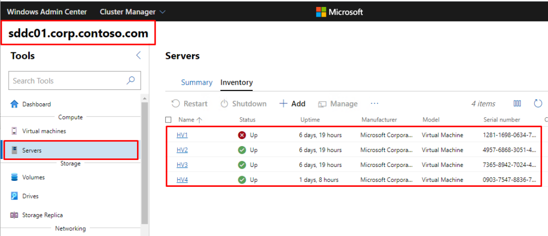Click the Manage button

pos(338,104)
